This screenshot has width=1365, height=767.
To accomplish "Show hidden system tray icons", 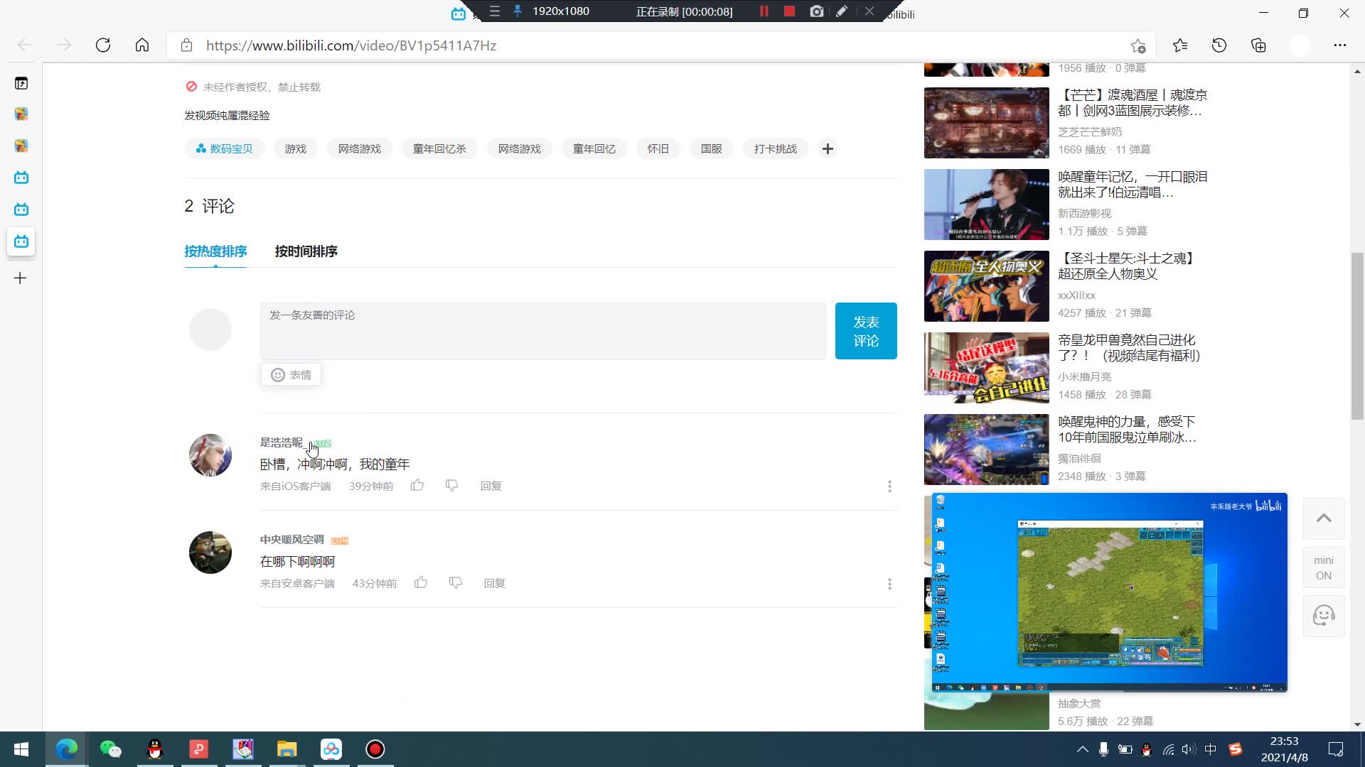I will point(1083,749).
